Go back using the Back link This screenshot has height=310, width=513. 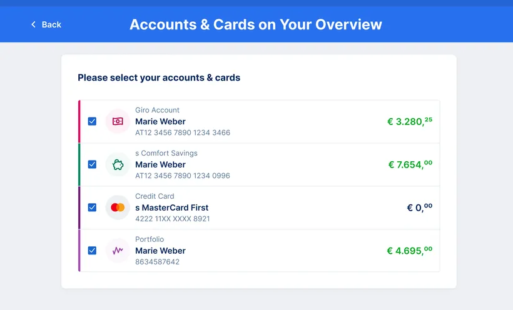[x=51, y=24]
